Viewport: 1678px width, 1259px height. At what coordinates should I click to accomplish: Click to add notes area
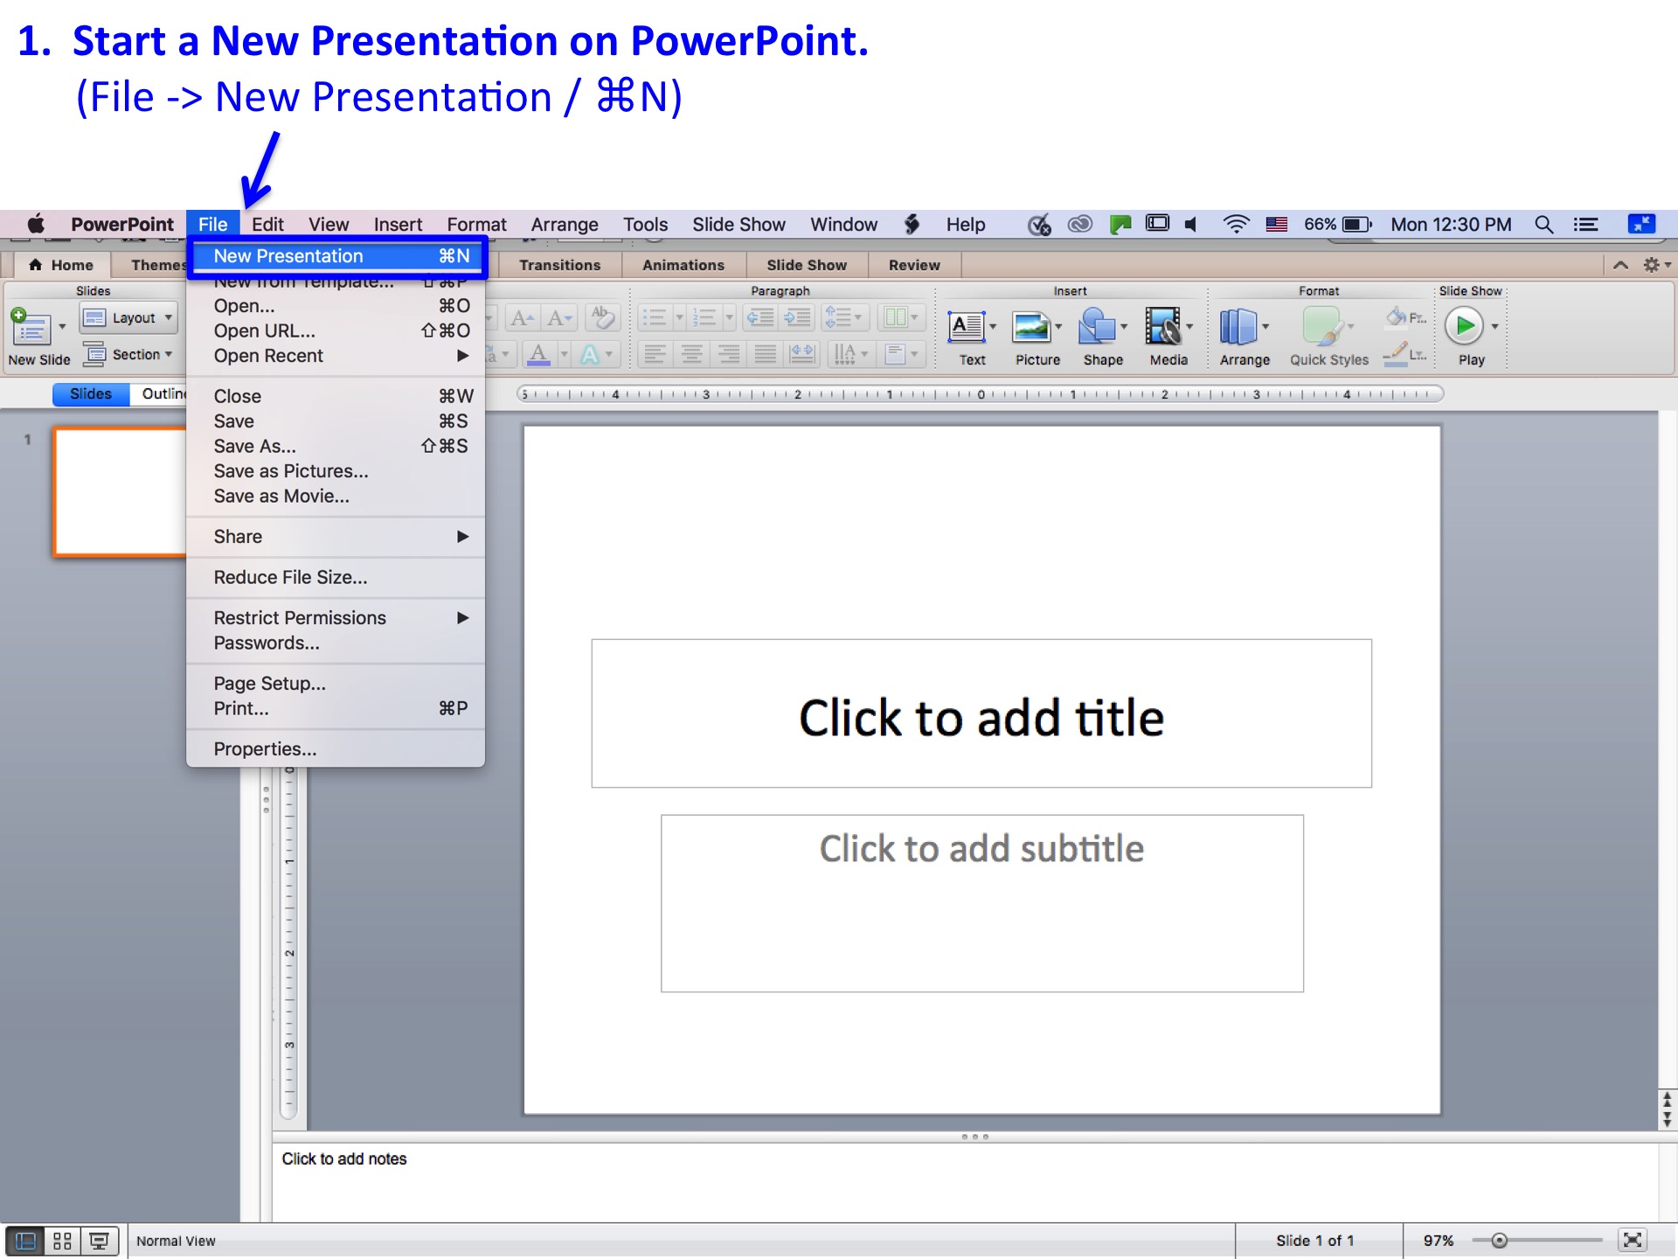click(x=966, y=1182)
